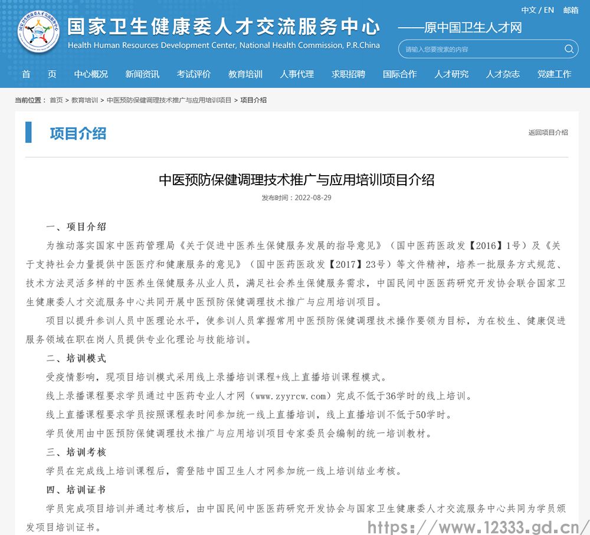
Task: Click the heading 三、培训考核
Action: (76, 452)
